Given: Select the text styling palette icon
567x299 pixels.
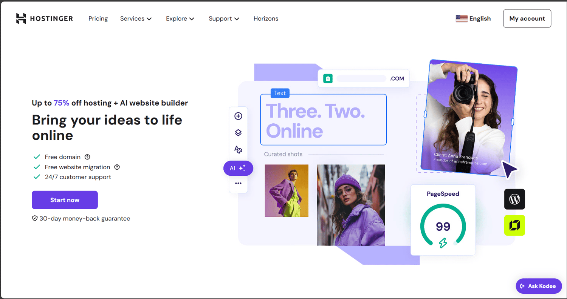Looking at the screenshot, I should click(238, 150).
